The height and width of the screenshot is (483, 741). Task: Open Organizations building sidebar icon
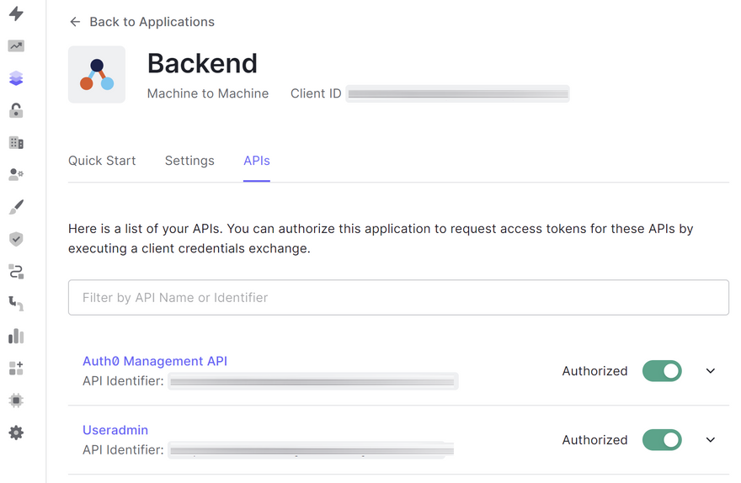pos(16,142)
